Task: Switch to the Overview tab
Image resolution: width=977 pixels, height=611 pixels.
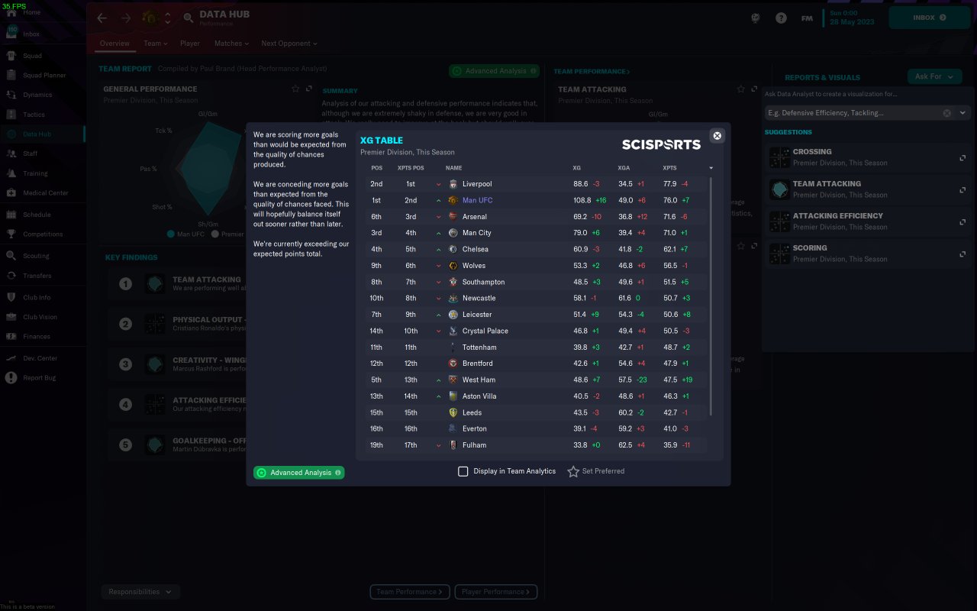Action: [114, 44]
